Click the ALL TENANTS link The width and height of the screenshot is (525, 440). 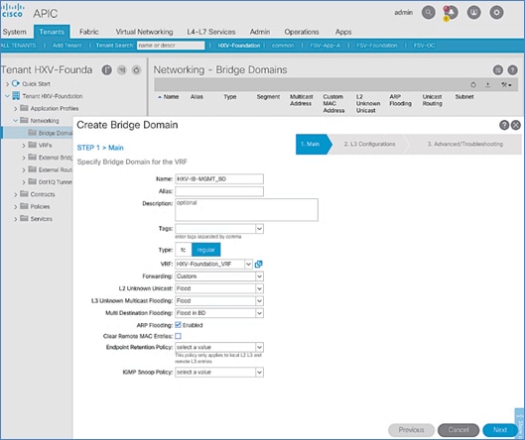(18, 46)
